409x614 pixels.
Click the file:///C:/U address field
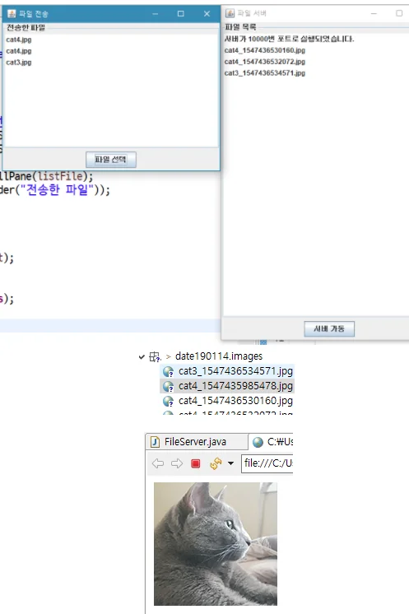pos(267,463)
